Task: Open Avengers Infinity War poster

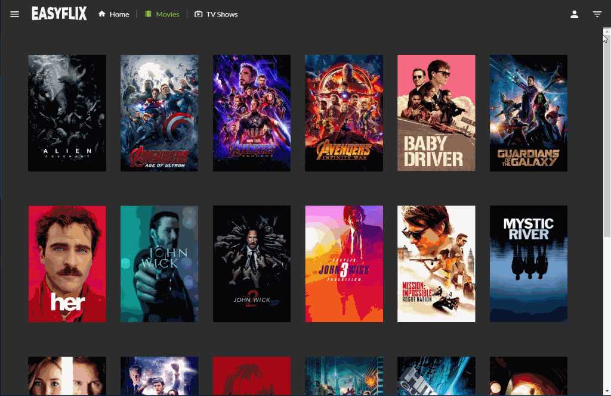Action: point(344,113)
